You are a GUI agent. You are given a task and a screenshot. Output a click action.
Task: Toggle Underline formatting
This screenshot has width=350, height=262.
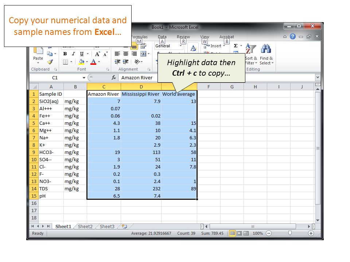coord(82,54)
